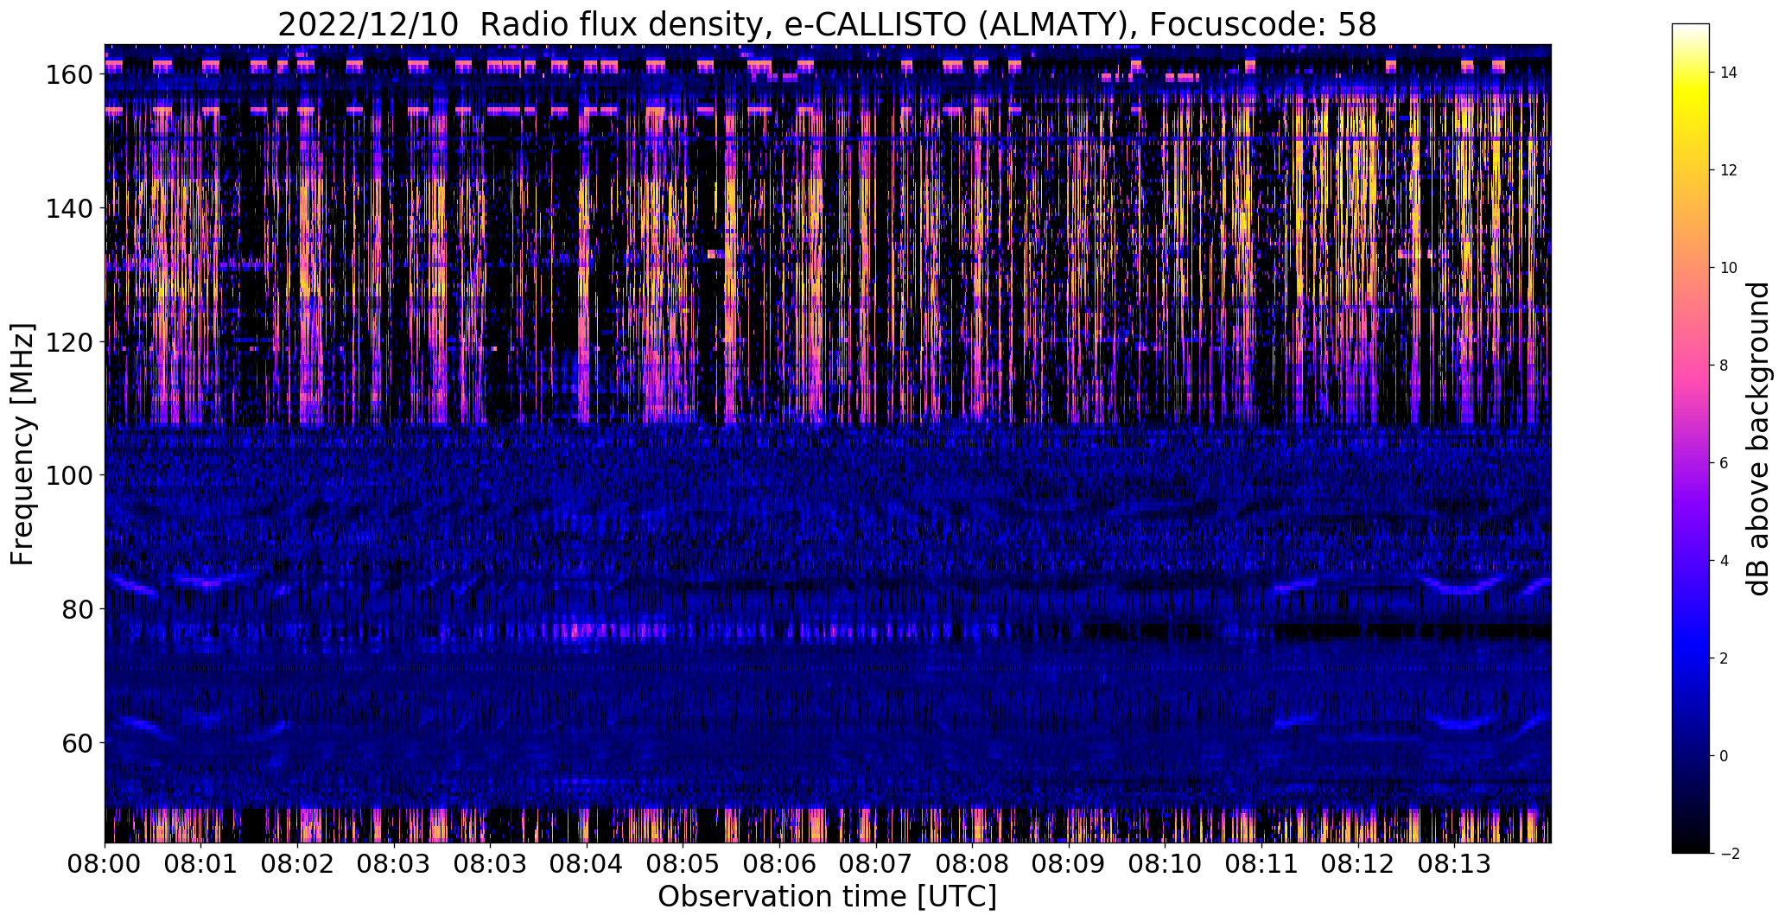
Task: Click the colorbar tick value 2
Action: click(x=1725, y=658)
